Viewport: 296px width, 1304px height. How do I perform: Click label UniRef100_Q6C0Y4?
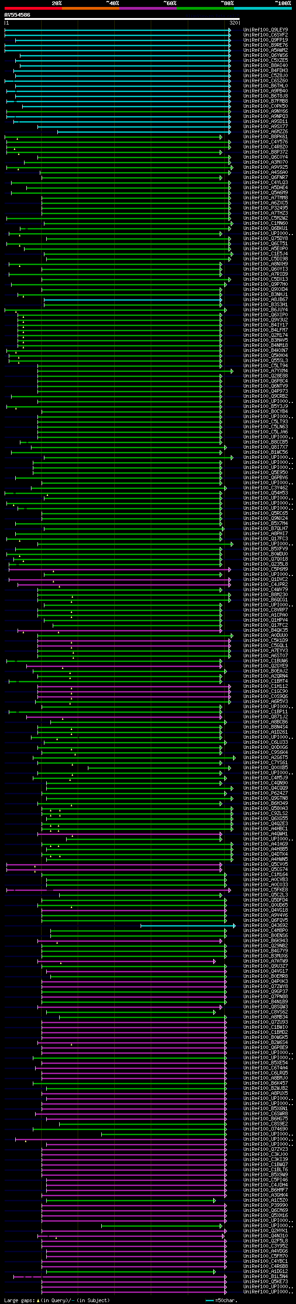pos(265,157)
